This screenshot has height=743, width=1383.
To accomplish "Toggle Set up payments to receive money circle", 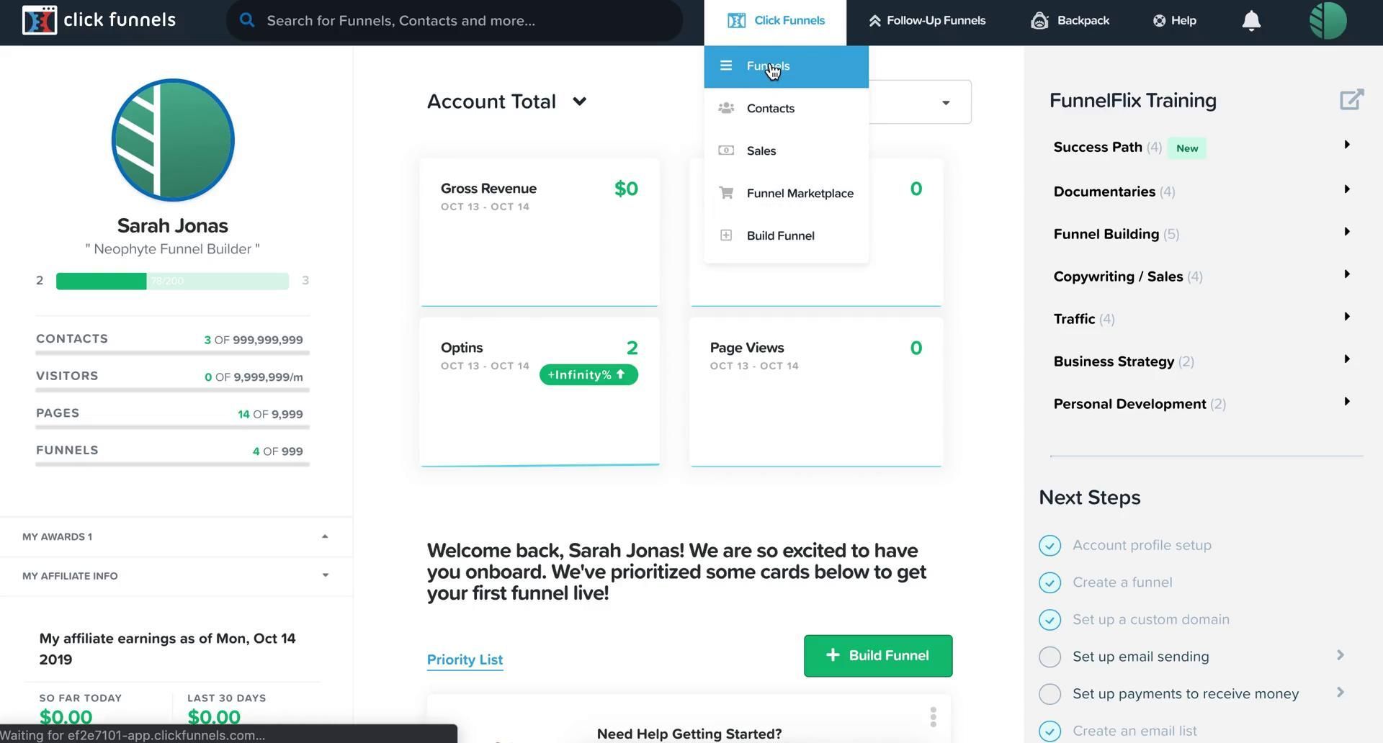I will coord(1049,694).
